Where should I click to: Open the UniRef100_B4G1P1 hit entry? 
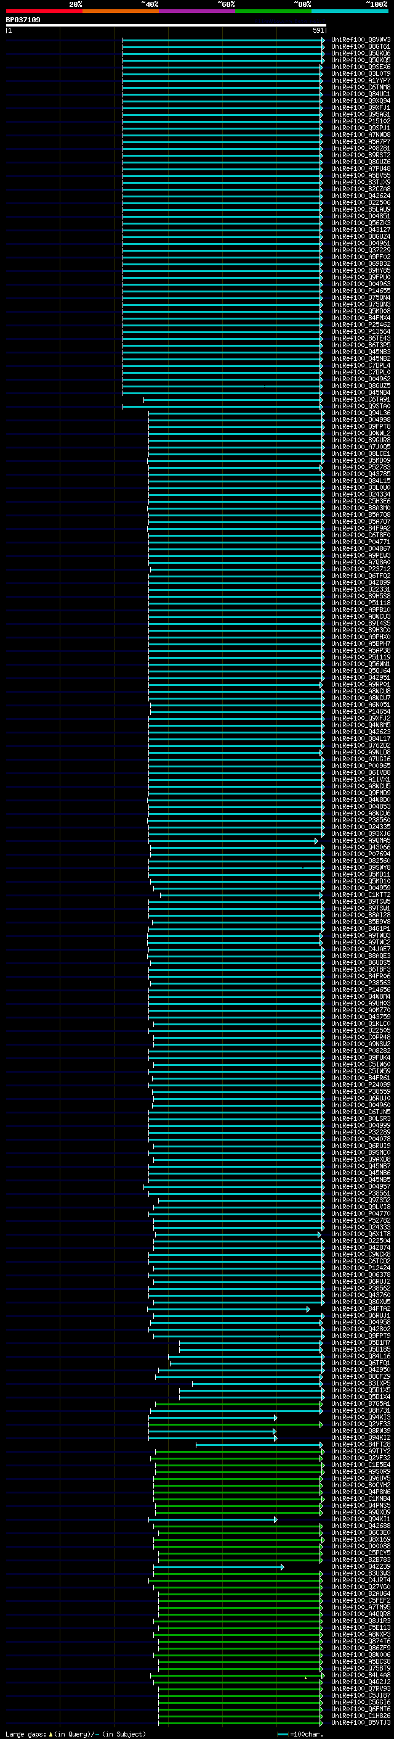point(360,929)
